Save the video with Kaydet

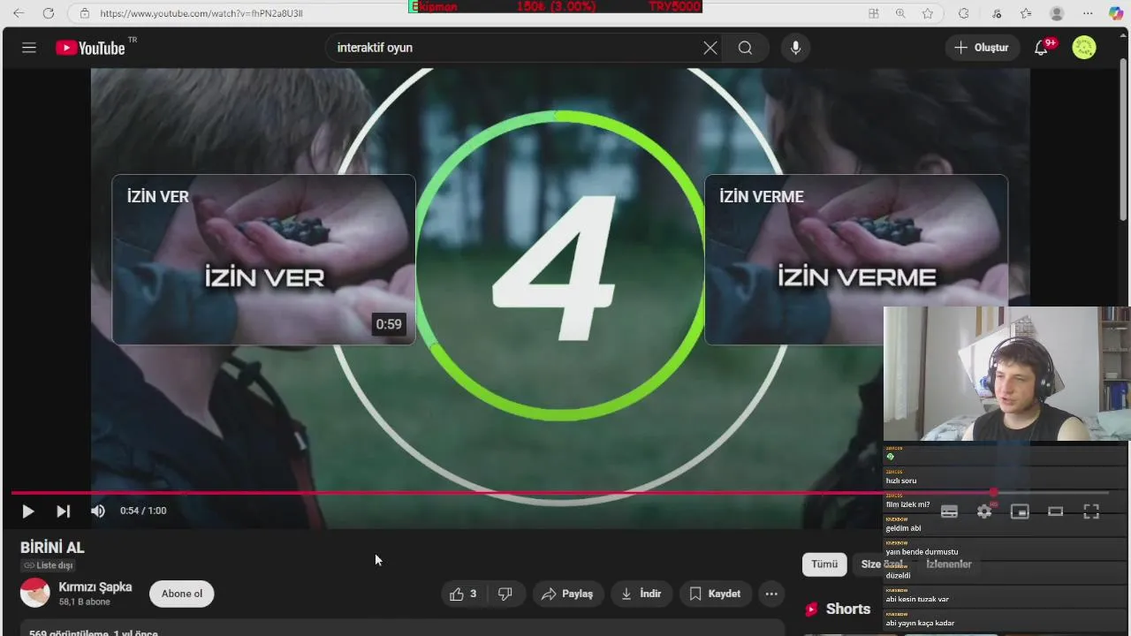click(x=715, y=594)
